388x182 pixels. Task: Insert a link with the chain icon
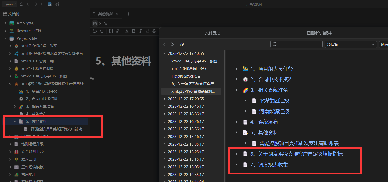point(118,31)
